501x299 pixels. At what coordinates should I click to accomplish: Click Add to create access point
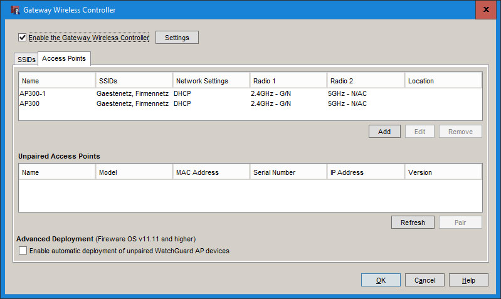point(384,132)
